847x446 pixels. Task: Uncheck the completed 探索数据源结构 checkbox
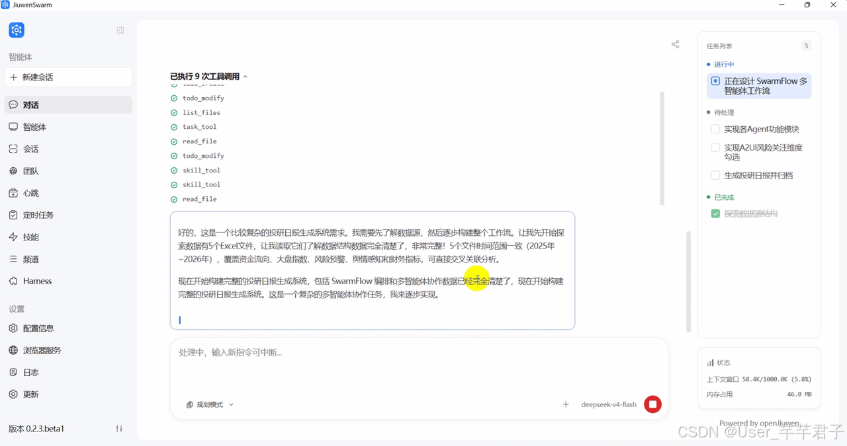[715, 213]
